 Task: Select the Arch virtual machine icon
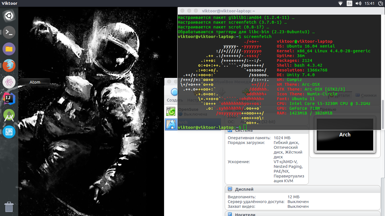click(x=171, y=124)
